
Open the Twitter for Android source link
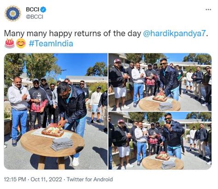[x=90, y=179]
